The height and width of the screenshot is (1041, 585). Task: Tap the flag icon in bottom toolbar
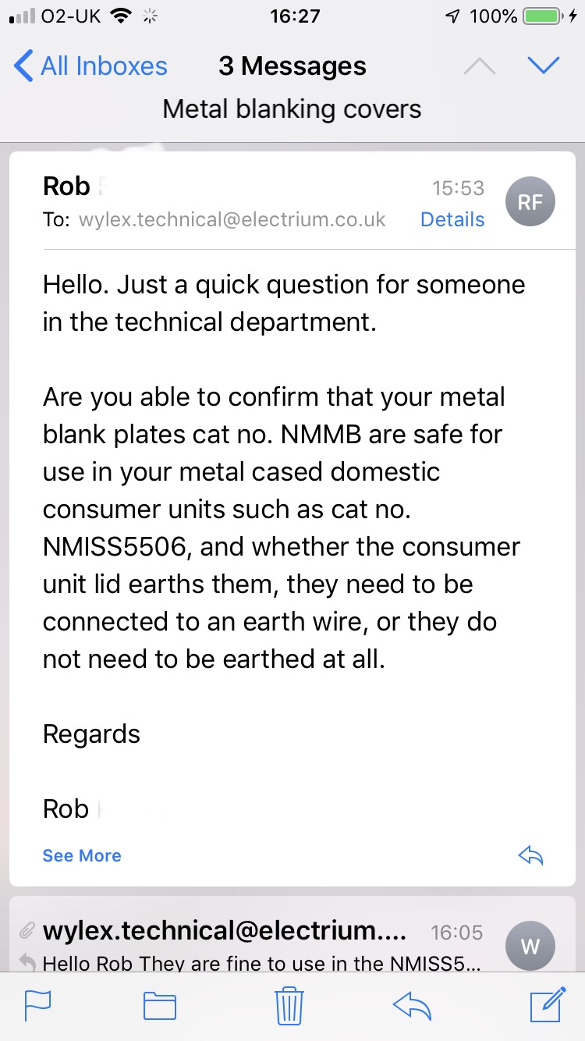(x=37, y=1005)
